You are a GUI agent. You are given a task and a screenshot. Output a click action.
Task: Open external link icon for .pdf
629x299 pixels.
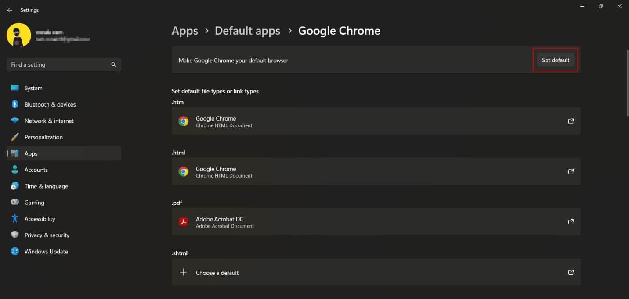click(571, 222)
